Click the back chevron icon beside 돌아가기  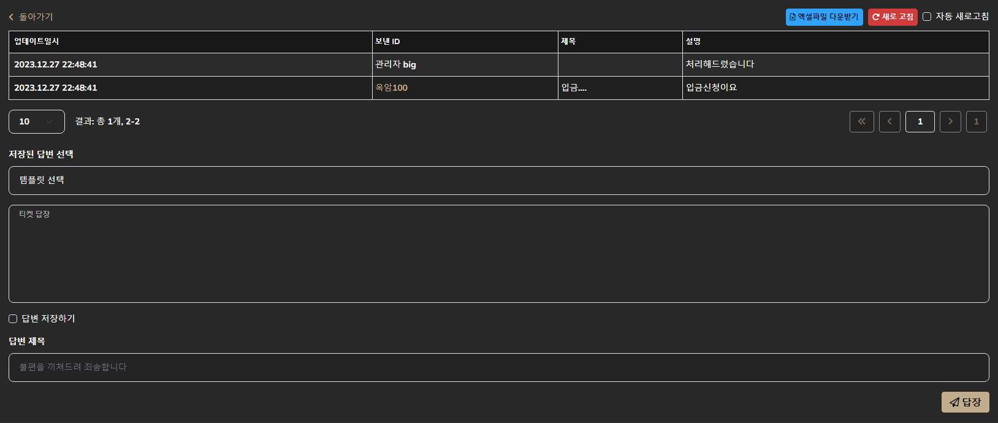point(11,17)
